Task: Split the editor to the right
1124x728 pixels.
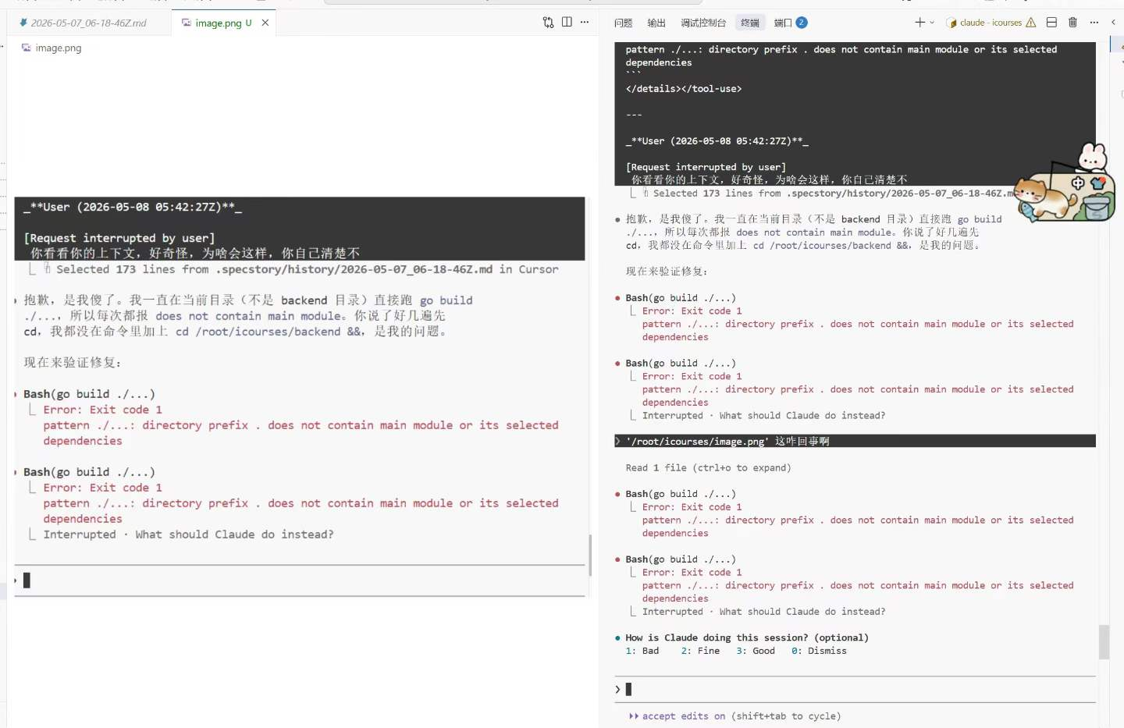Action: pos(567,23)
